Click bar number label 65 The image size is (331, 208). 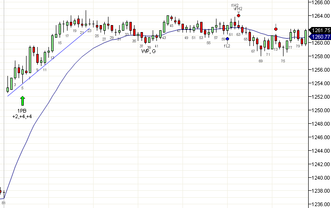click(x=246, y=39)
